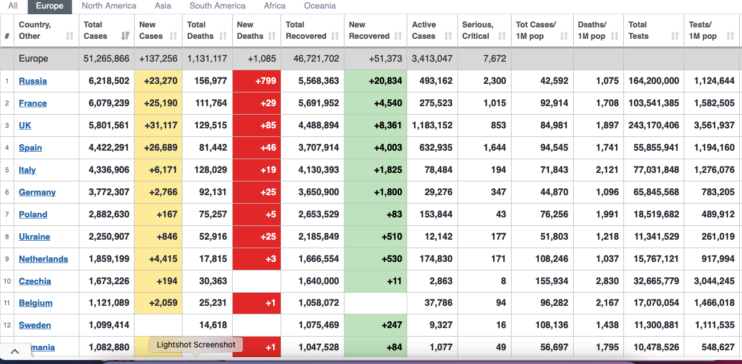The width and height of the screenshot is (742, 364).
Task: Click the Tot Cases/1M pop sort icon
Action: (x=564, y=36)
